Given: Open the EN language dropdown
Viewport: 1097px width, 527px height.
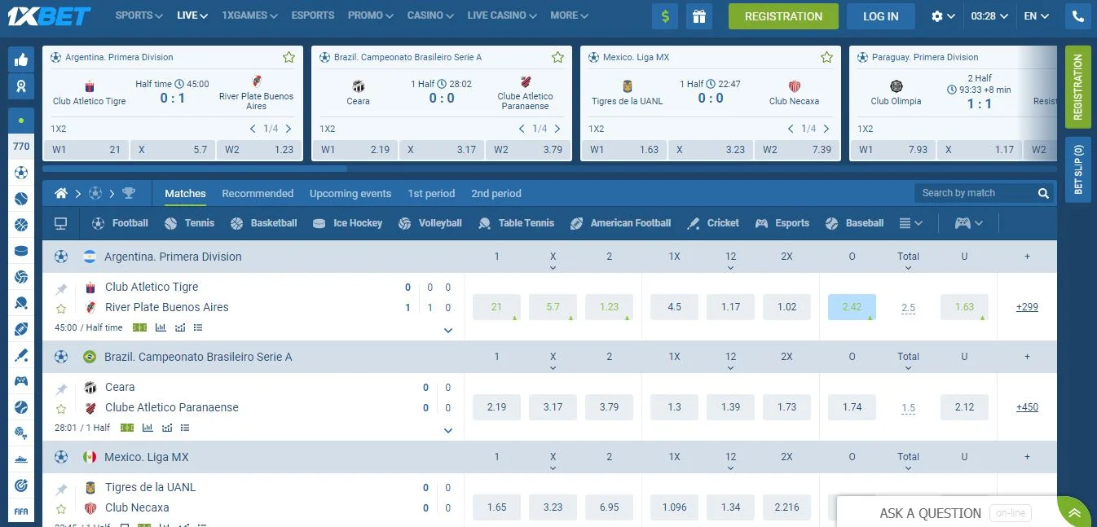Looking at the screenshot, I should (1037, 16).
